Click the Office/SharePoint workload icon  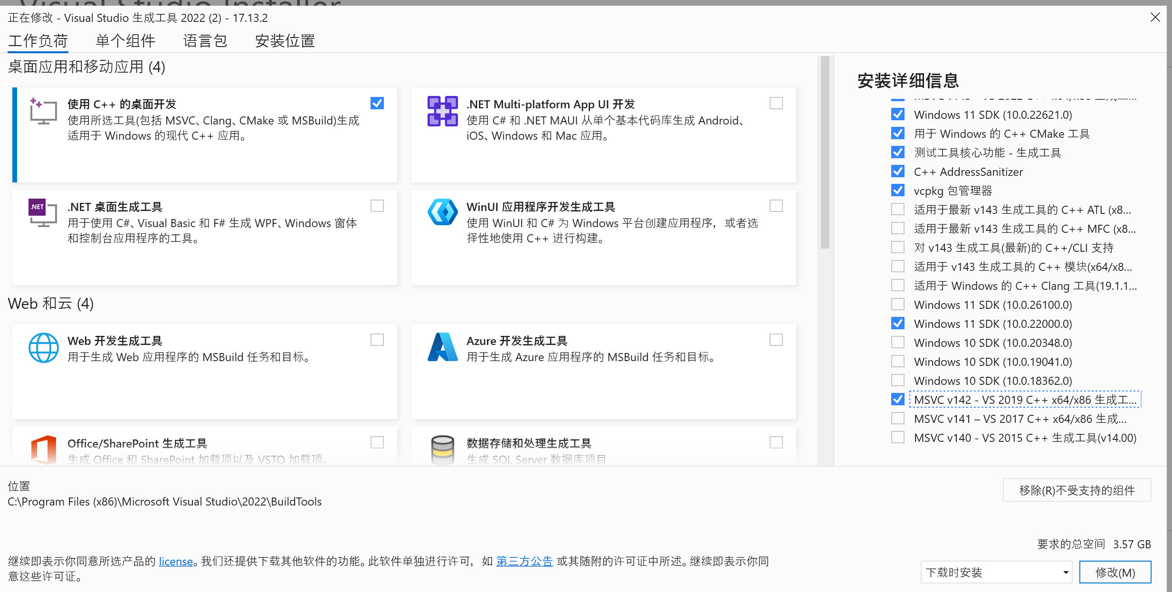click(43, 449)
